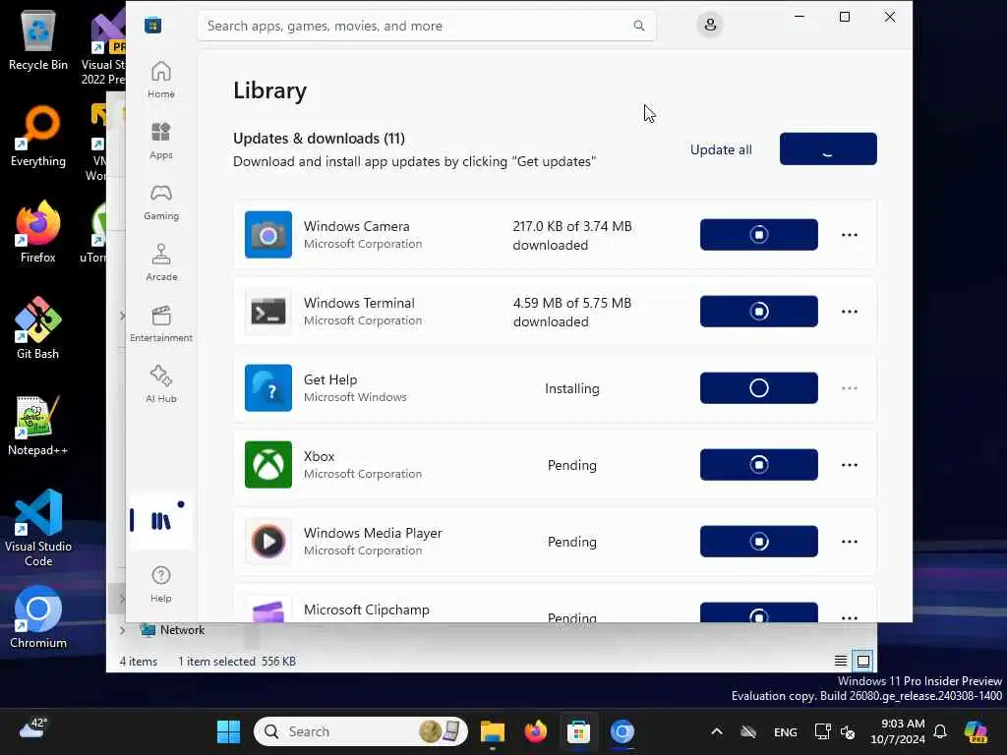
Task: Select Firefox desktop shortcut
Action: pos(38,232)
